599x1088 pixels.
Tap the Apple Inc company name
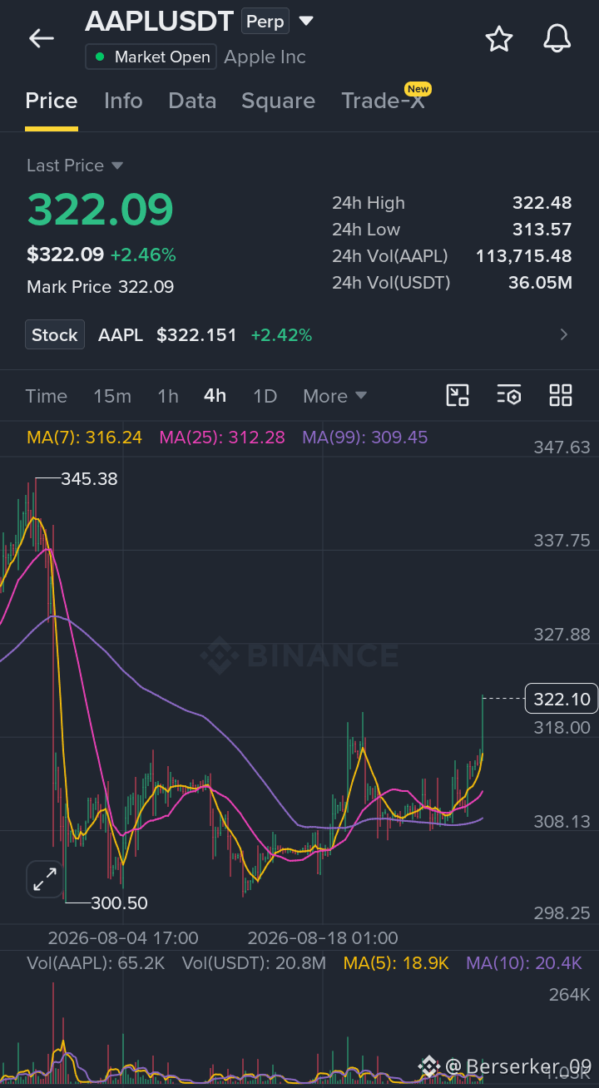coord(265,57)
